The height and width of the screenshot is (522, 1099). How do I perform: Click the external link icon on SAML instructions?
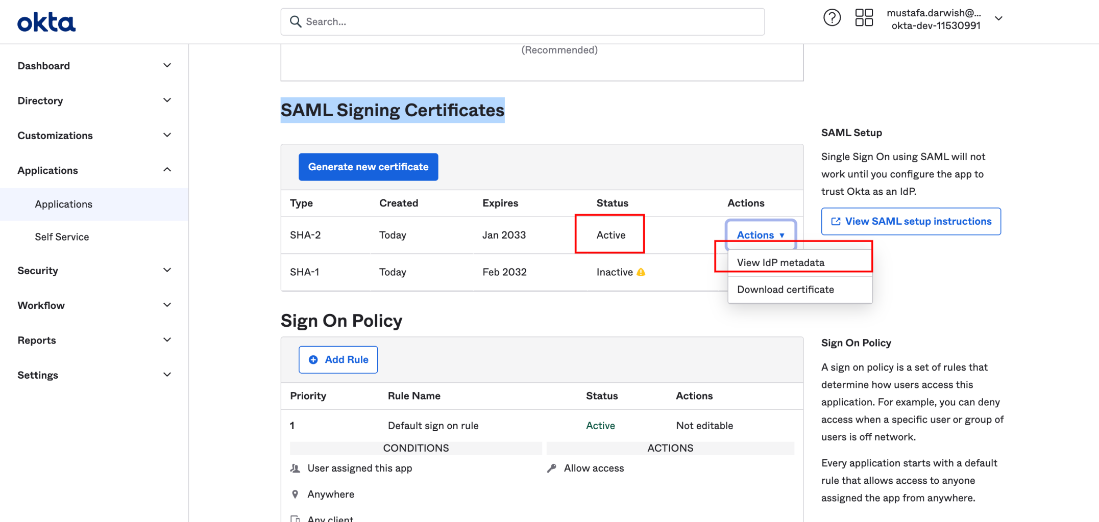pos(836,221)
